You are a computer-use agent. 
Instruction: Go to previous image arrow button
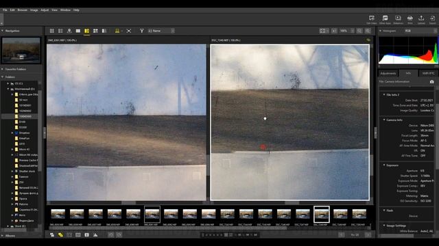click(x=342, y=235)
